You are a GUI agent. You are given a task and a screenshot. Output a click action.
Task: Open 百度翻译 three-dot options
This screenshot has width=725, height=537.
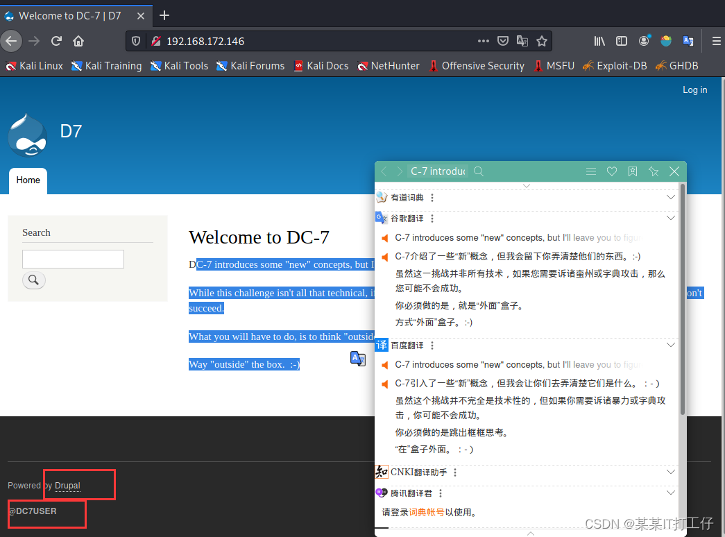432,346
